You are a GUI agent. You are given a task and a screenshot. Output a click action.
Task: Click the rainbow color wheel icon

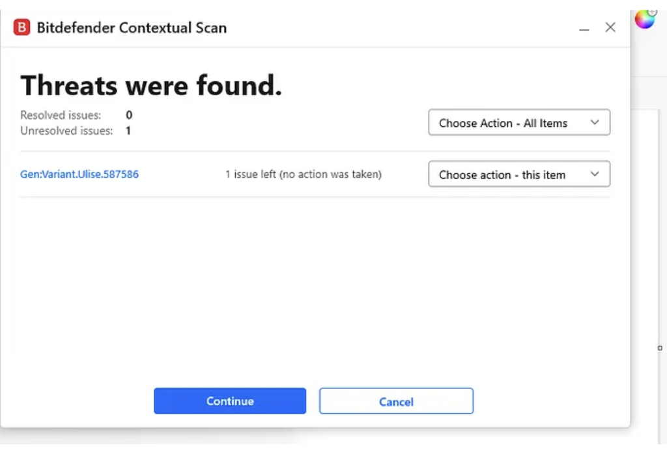pos(644,20)
